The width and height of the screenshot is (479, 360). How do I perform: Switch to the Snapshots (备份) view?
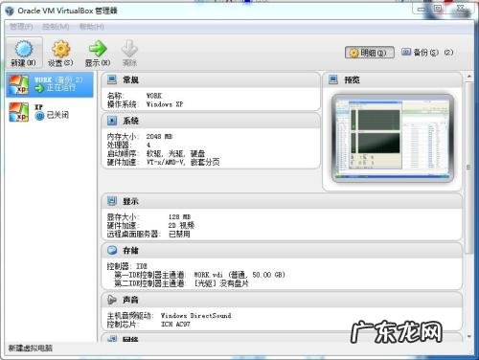(x=427, y=52)
